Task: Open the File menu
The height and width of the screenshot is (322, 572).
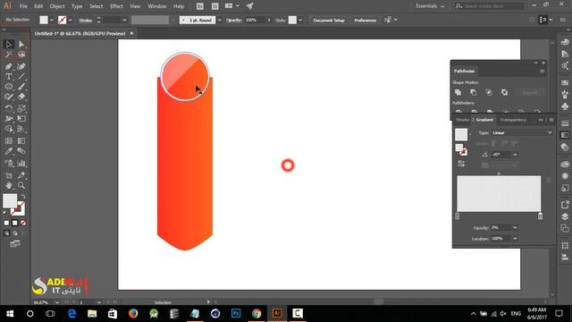Action: (x=23, y=6)
